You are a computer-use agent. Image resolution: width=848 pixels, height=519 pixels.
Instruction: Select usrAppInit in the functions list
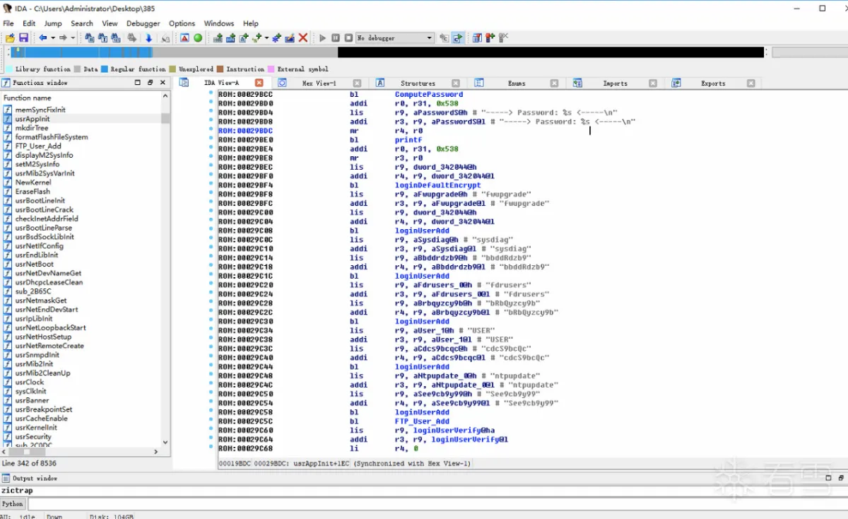(x=33, y=119)
